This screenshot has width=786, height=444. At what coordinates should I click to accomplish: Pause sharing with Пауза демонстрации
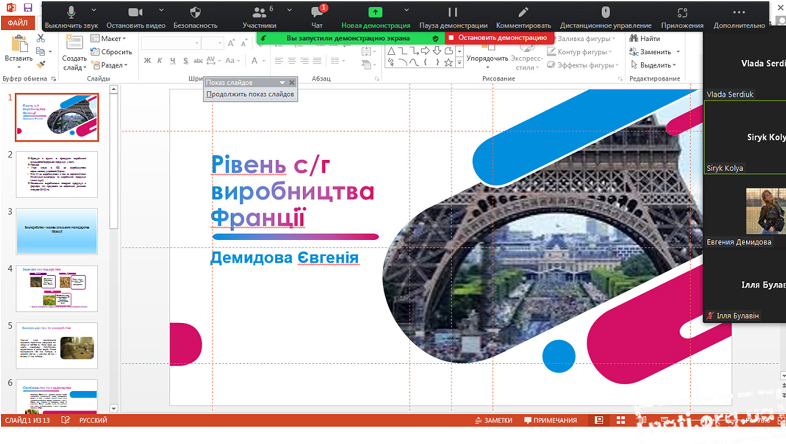coord(453,17)
